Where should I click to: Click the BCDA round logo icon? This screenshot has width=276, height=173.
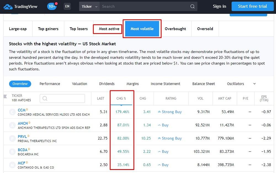point(12,152)
